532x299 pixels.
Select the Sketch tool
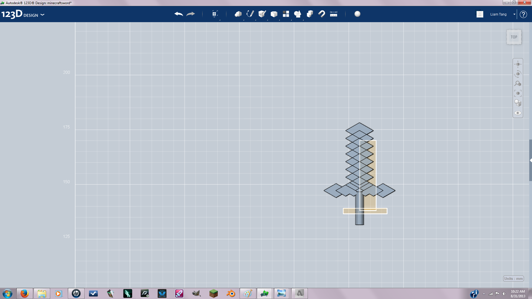(250, 14)
